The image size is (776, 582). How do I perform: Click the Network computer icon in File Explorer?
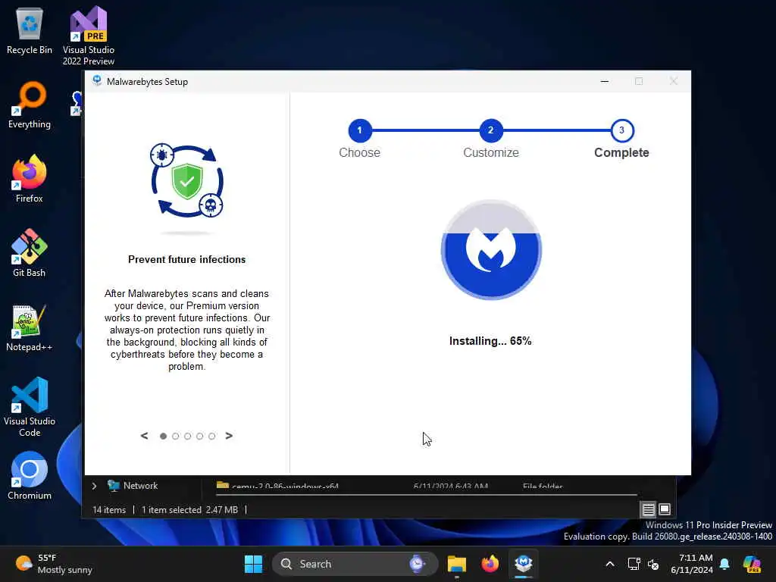pyautogui.click(x=114, y=486)
